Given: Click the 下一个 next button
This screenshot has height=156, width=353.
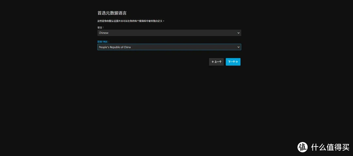Looking at the screenshot, I should pyautogui.click(x=233, y=62).
